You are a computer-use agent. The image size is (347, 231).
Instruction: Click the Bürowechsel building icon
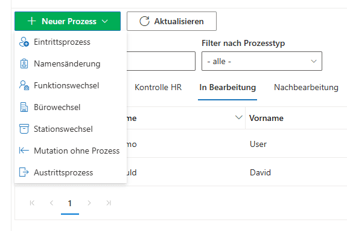pos(24,107)
